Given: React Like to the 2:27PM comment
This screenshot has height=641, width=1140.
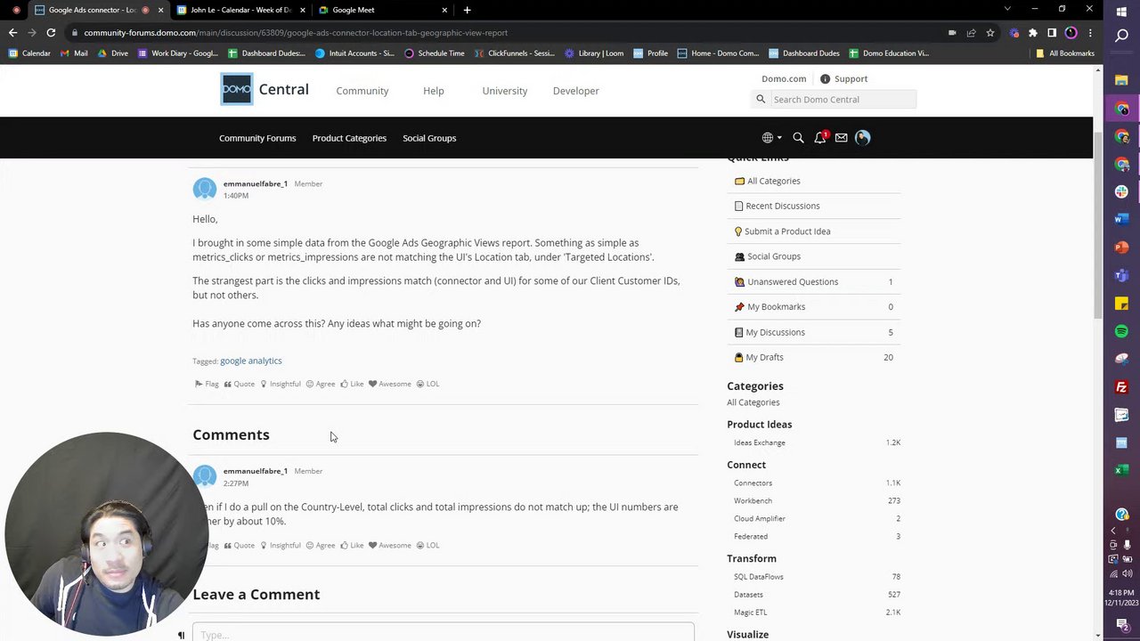Looking at the screenshot, I should pyautogui.click(x=352, y=545).
